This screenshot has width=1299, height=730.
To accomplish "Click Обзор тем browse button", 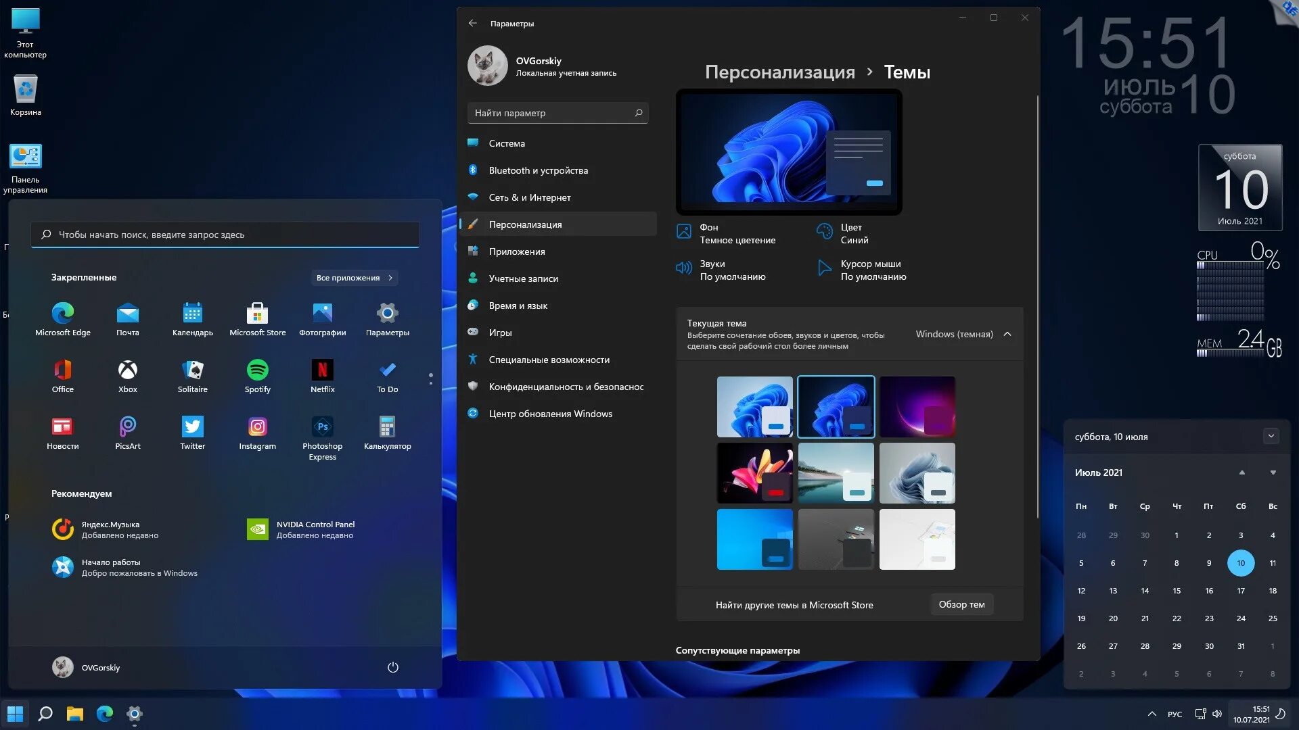I will click(x=961, y=604).
